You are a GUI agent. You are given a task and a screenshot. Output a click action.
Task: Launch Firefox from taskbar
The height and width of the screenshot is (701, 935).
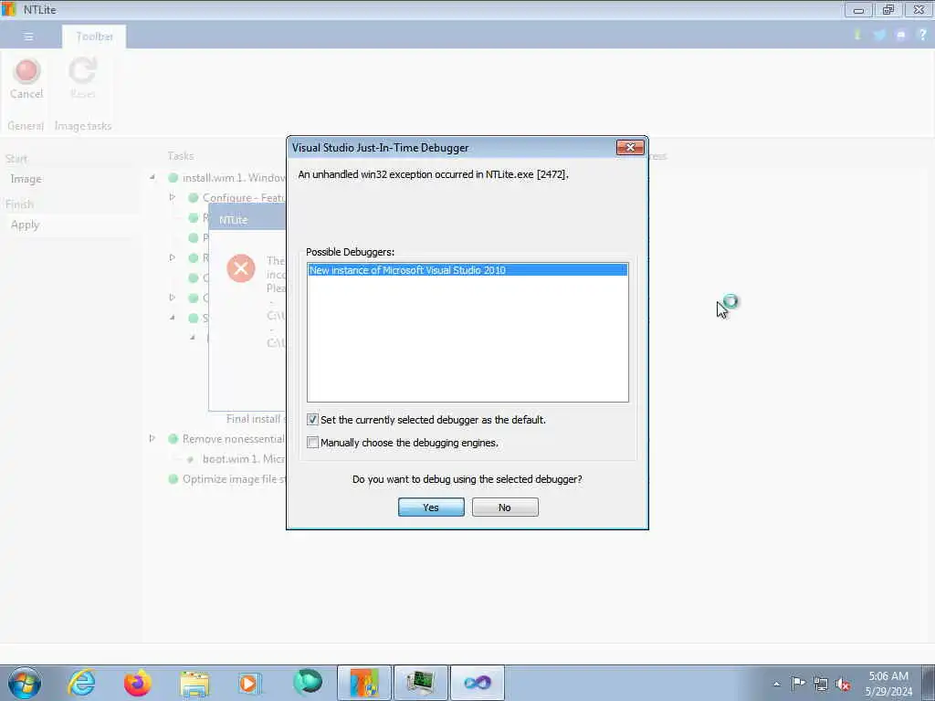click(x=138, y=683)
